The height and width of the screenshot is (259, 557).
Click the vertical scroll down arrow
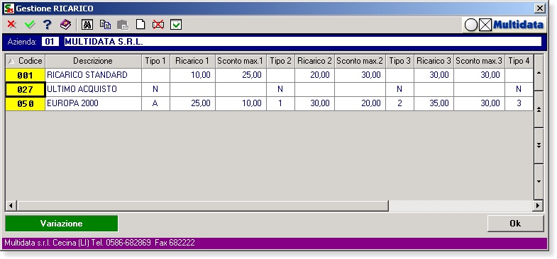point(539,181)
